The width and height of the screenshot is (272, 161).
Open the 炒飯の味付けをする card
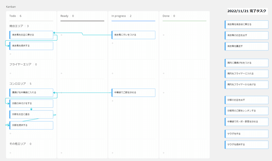(x=31, y=103)
